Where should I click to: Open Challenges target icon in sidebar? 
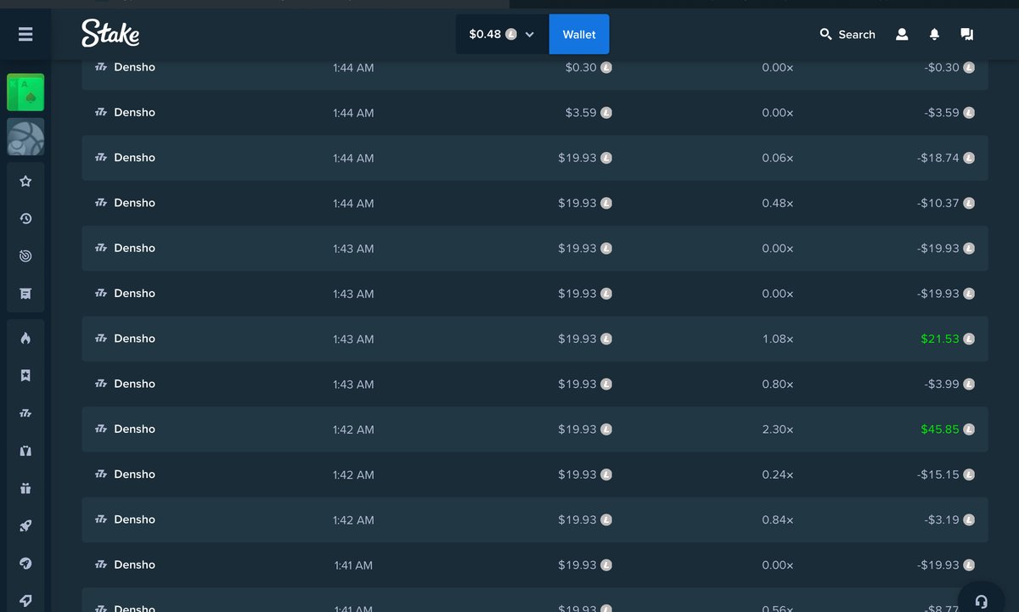pyautogui.click(x=25, y=255)
